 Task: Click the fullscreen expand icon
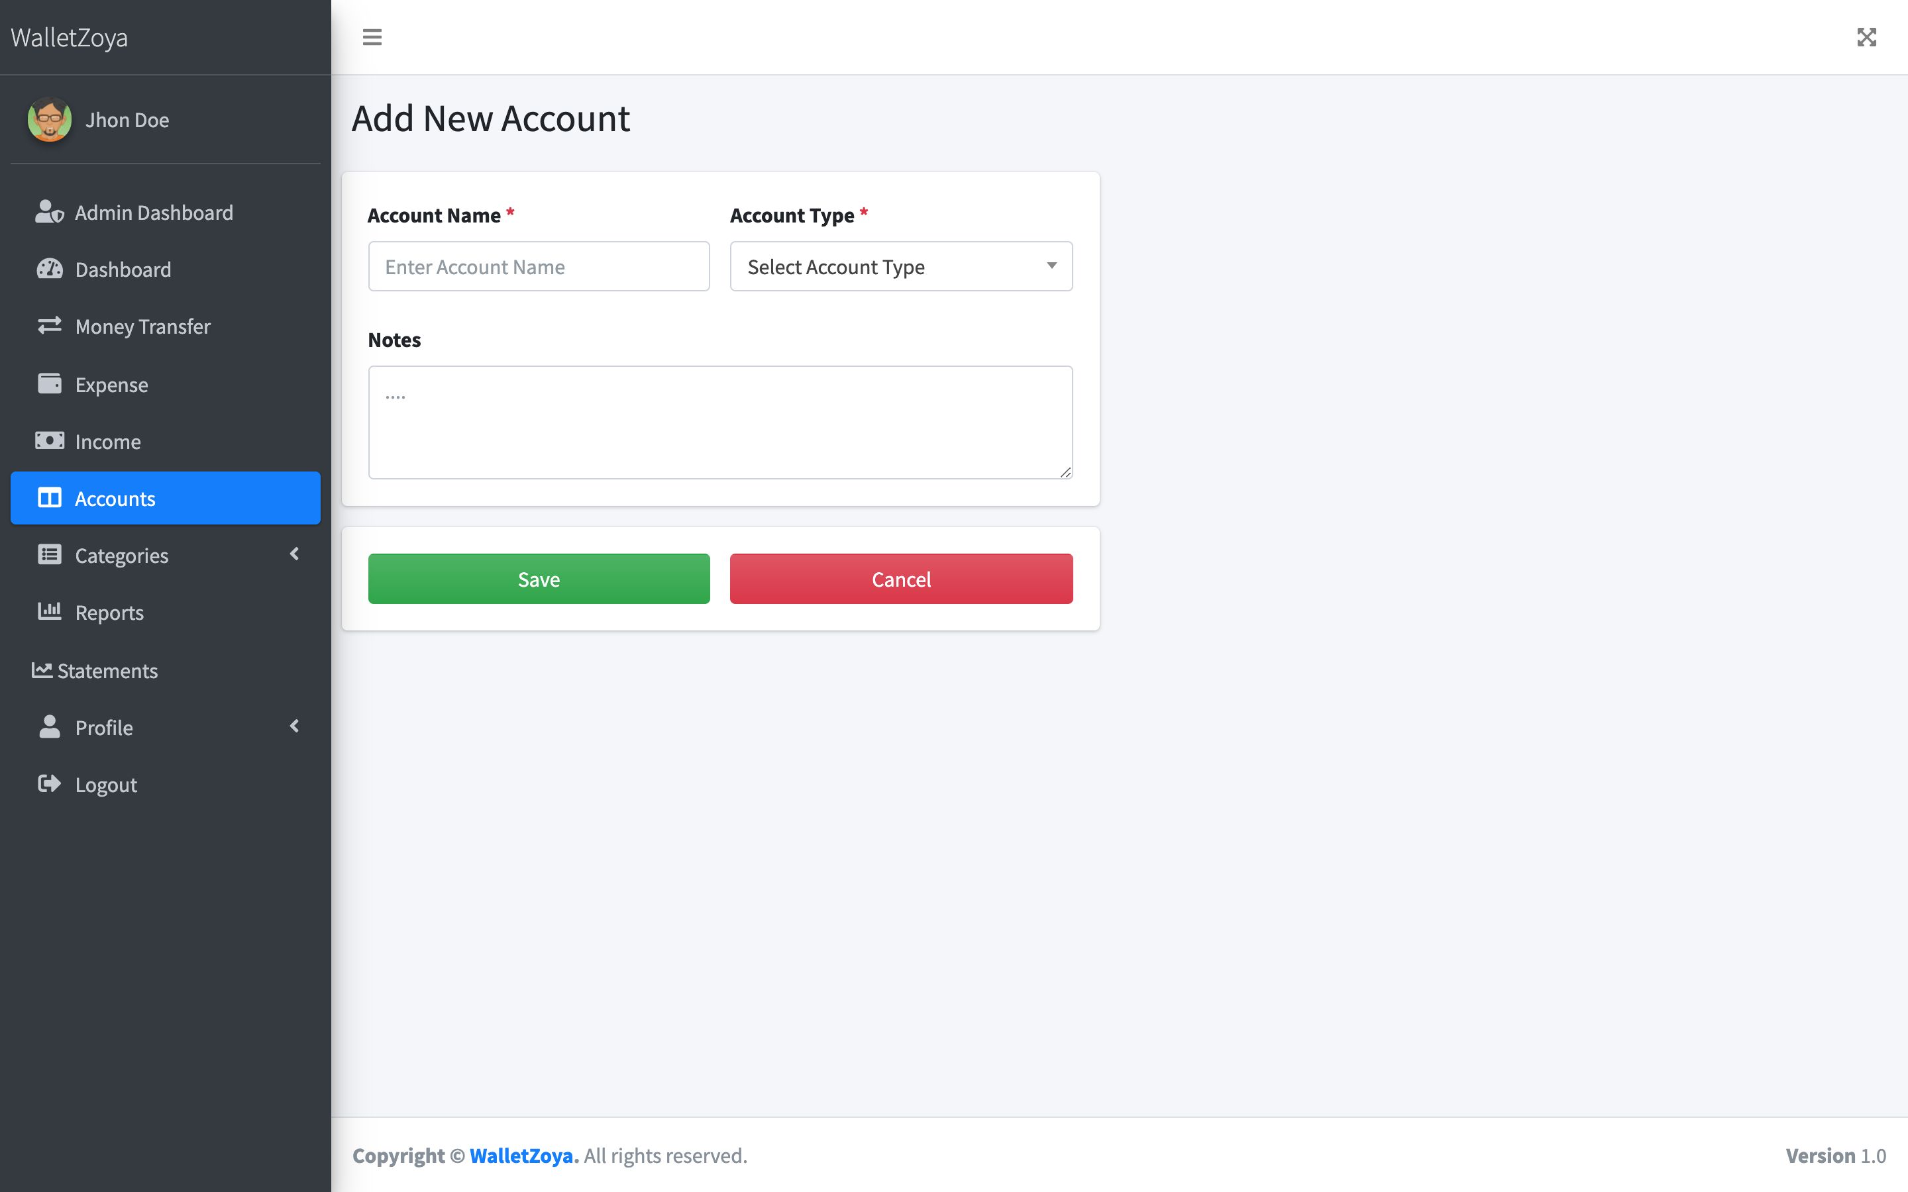[1866, 37]
